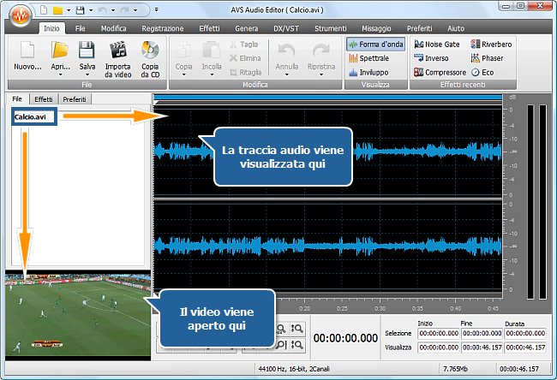Apply the Noise Gate effect
This screenshot has height=380, width=557.
440,44
